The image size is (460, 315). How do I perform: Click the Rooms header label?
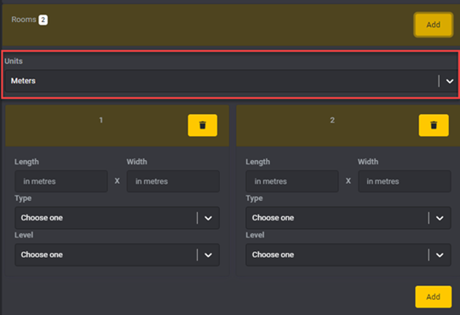24,20
